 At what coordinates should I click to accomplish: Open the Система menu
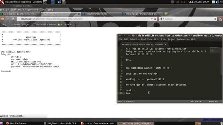click(x=37, y=2)
